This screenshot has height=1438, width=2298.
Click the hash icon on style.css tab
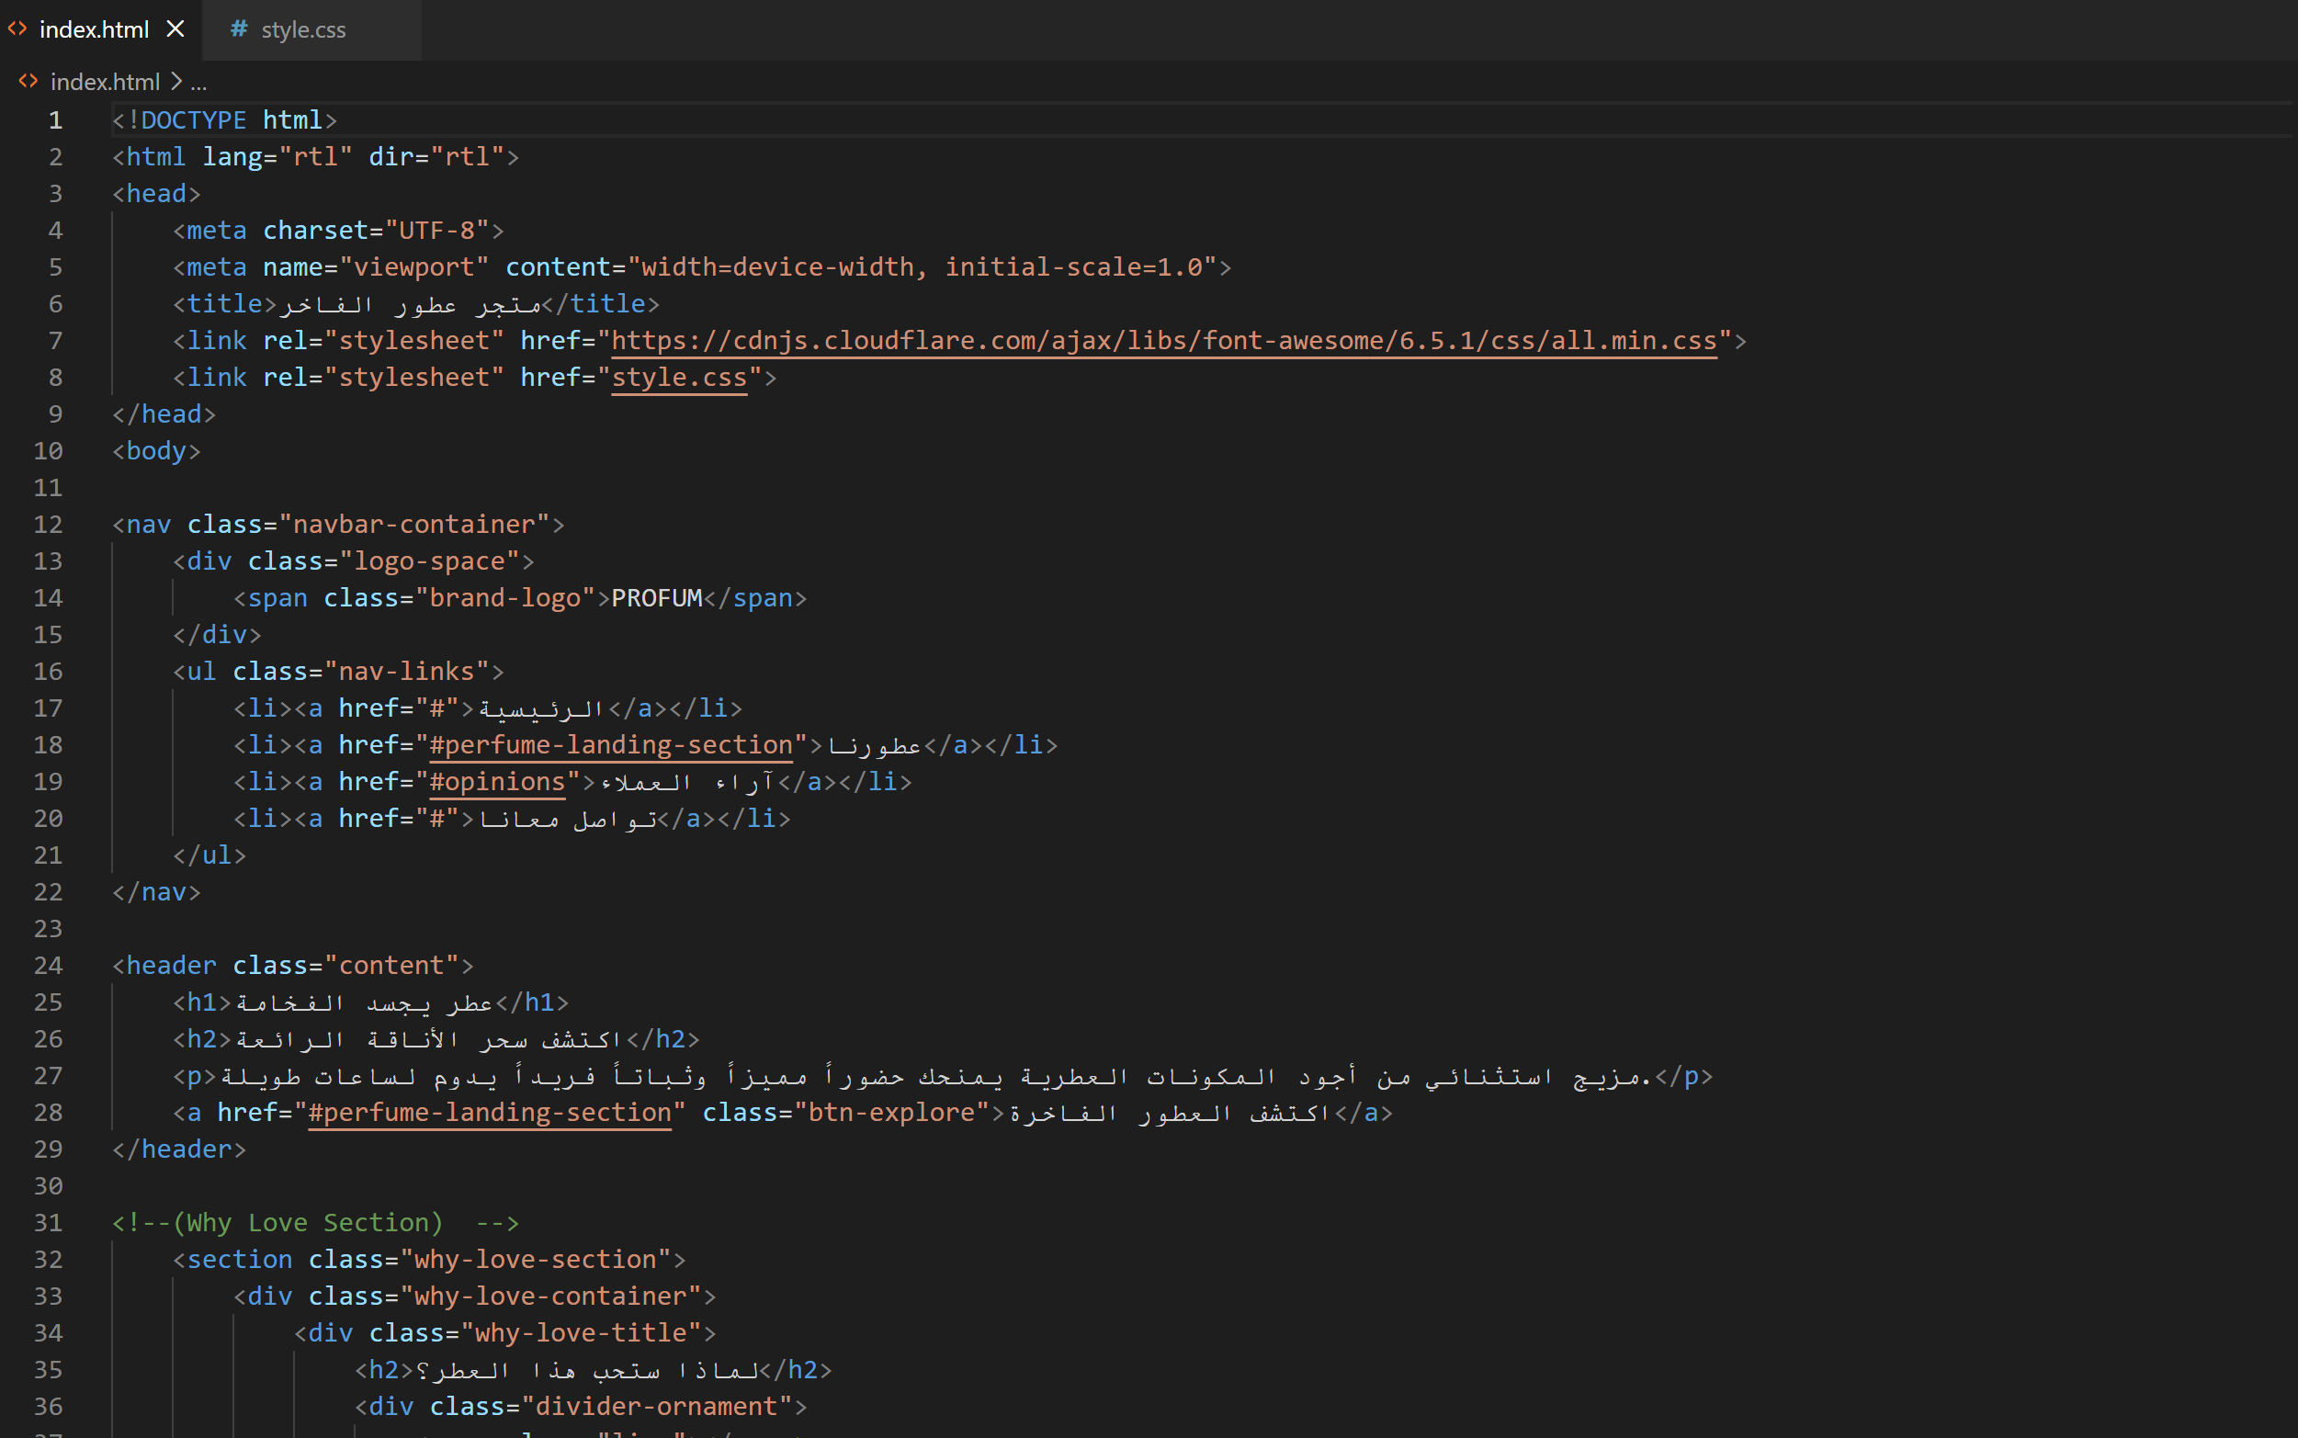[239, 29]
